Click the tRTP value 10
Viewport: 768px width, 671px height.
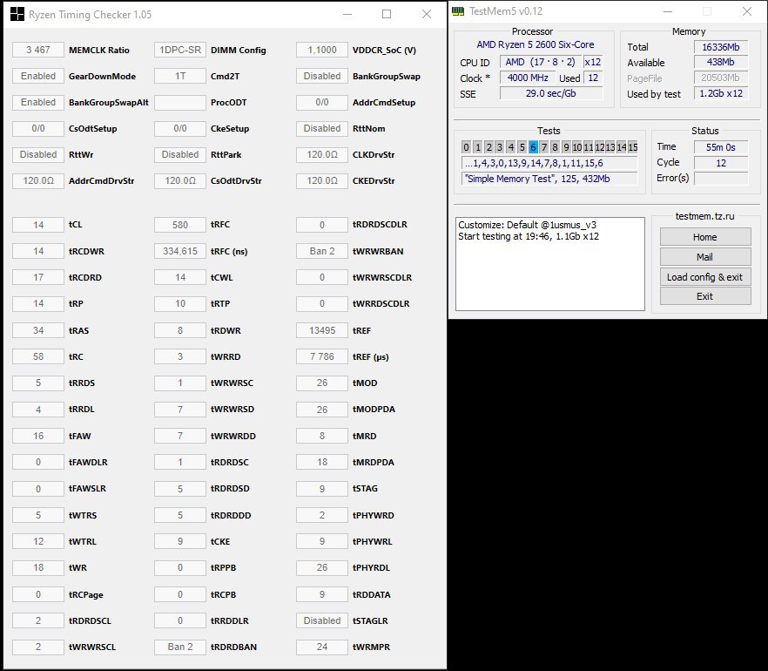[x=180, y=303]
